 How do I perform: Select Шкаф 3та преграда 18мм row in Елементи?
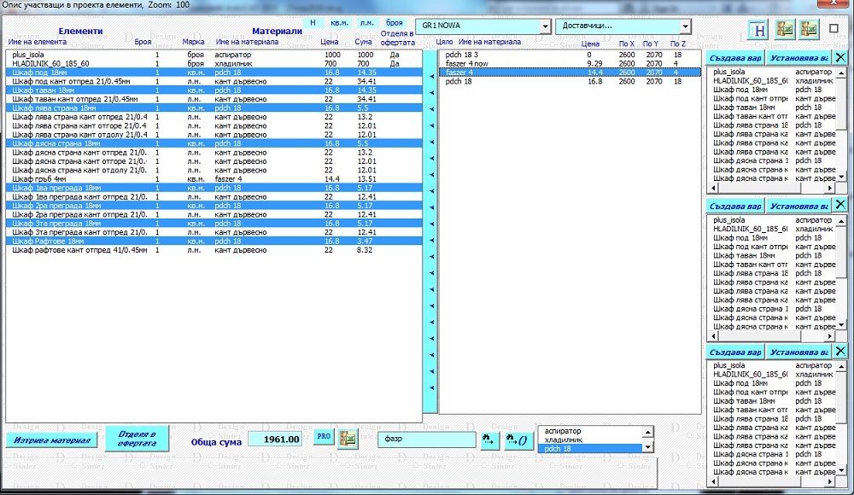(214, 224)
